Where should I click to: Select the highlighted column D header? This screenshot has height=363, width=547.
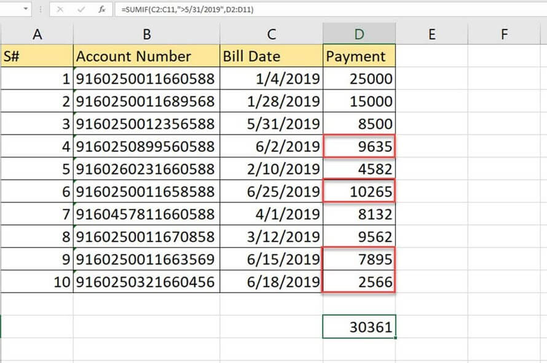click(359, 34)
